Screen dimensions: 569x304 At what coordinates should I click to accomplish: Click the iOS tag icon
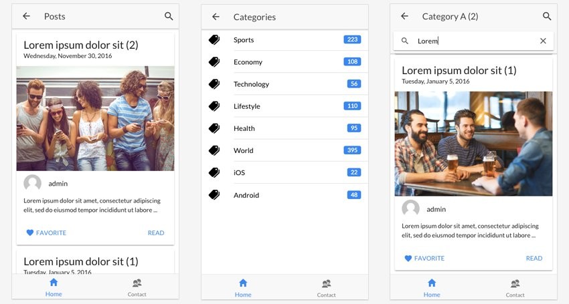pos(214,172)
